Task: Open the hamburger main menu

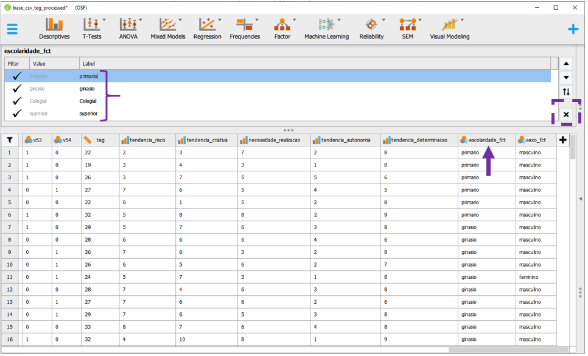Action: point(12,29)
